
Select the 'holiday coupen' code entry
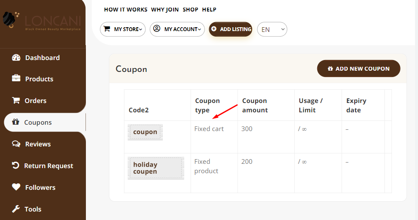[156, 168]
